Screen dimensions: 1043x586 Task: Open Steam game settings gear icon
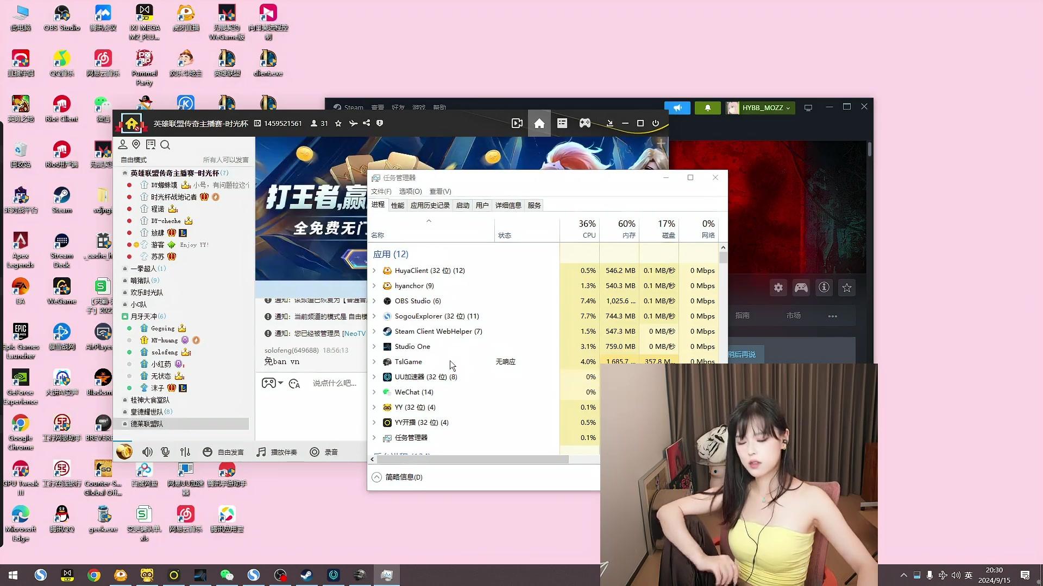(x=778, y=288)
